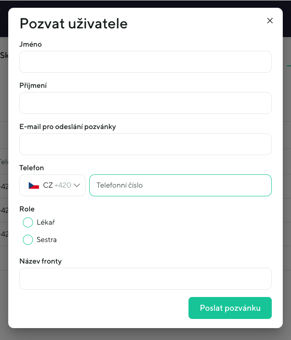The width and height of the screenshot is (291, 340).
Task: Click the Název fronty label
Action: (x=40, y=261)
